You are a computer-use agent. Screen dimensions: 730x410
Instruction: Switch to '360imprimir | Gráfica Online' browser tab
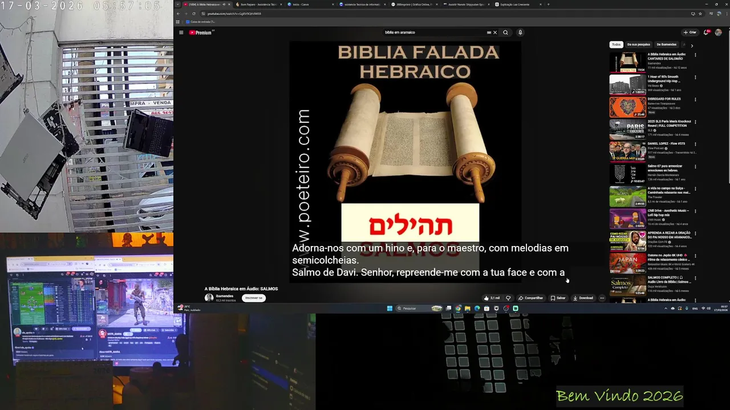415,4
